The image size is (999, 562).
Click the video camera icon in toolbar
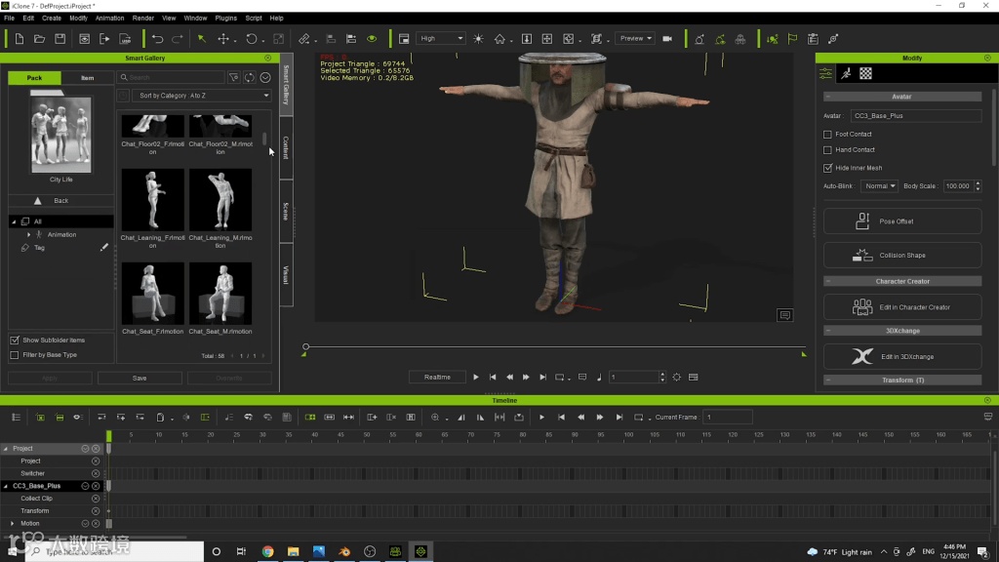tap(667, 39)
